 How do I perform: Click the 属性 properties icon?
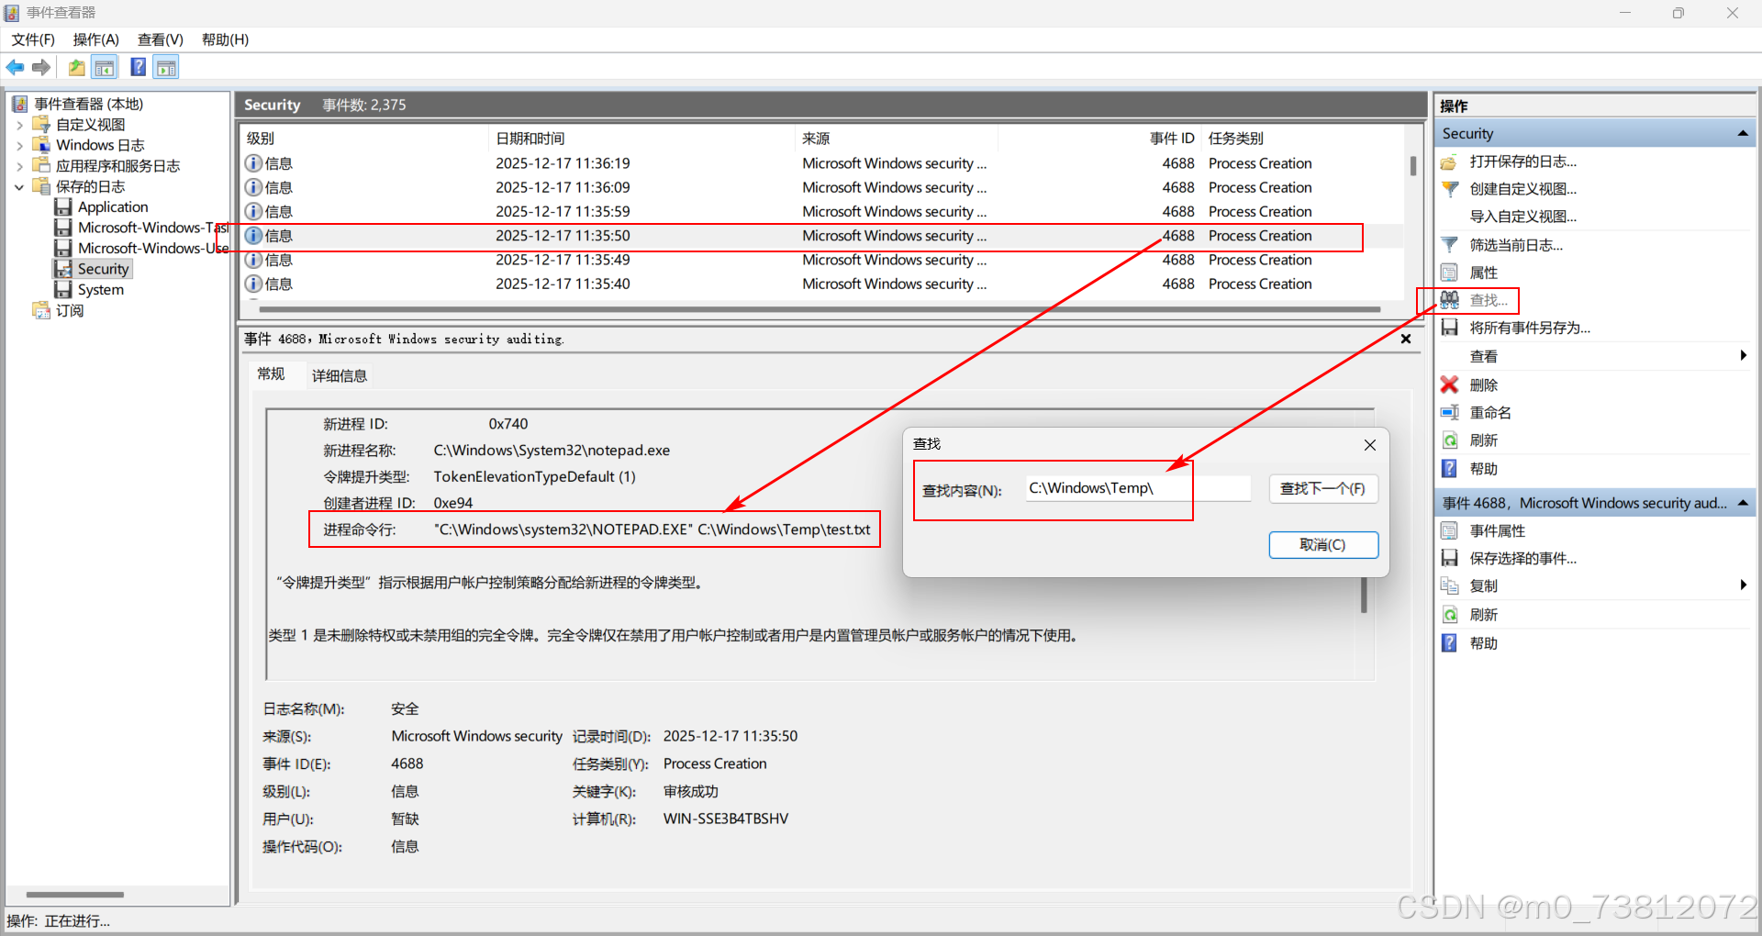(x=1449, y=273)
